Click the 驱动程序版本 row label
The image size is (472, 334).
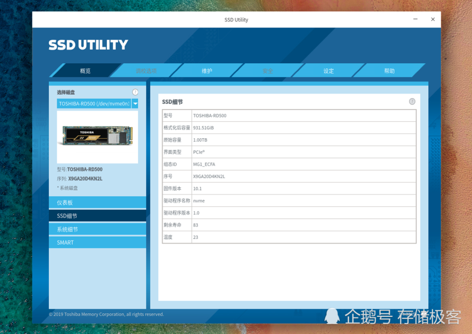tap(177, 213)
